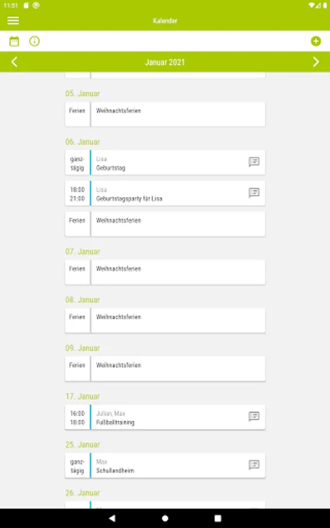Select the Januar 2021 month header
This screenshot has width=330, height=528.
coord(165,62)
